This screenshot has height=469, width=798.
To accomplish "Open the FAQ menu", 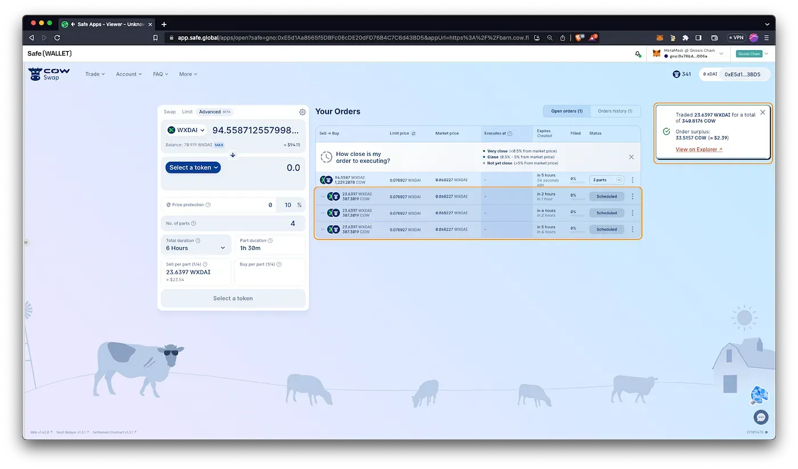I will [161, 74].
